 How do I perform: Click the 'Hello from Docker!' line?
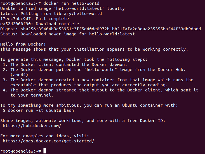click(23, 44)
